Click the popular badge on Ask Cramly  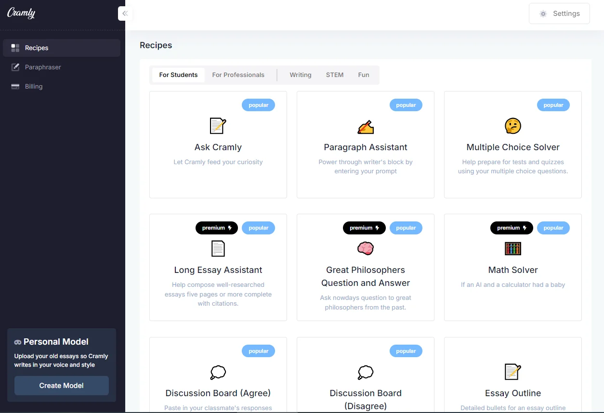click(259, 105)
